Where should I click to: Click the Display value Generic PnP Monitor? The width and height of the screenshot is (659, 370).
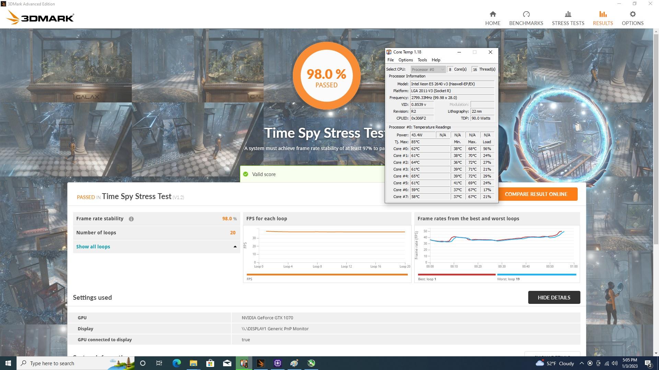click(275, 329)
